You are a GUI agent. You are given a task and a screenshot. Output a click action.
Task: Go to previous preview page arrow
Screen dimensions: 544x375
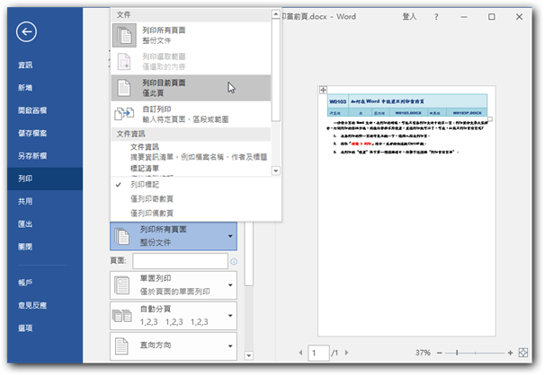click(300, 353)
